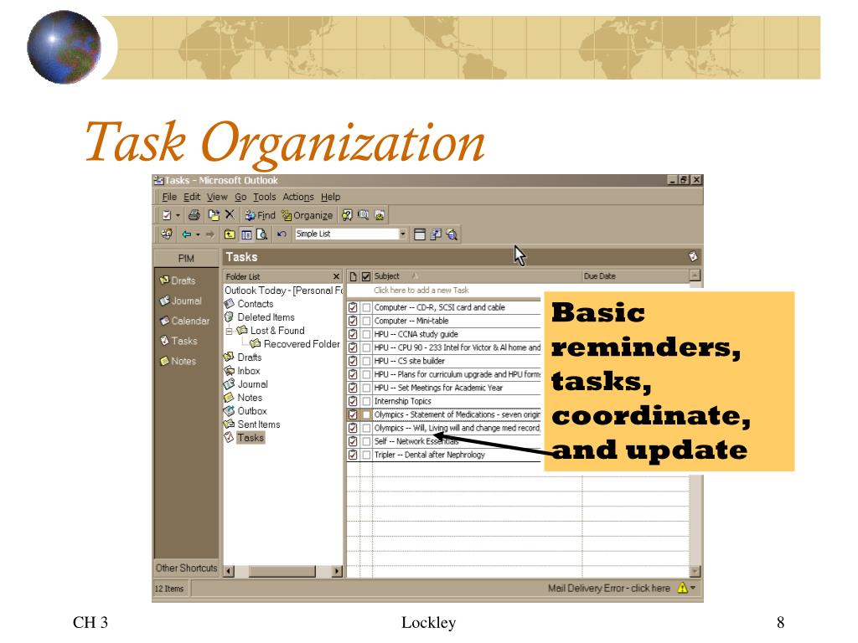Check complete box for HPU -- Set Meetings
Screen dimensions: 858x643
(366, 388)
